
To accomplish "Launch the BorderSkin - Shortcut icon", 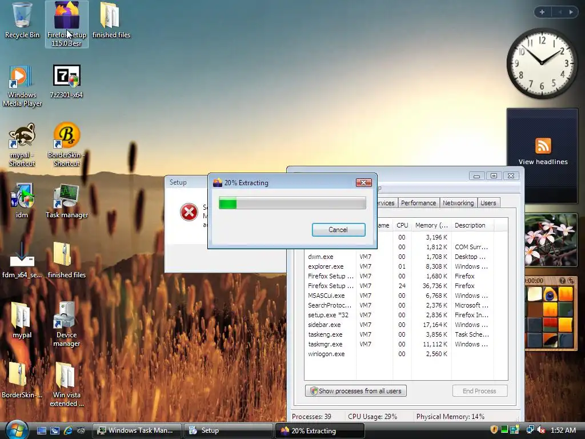I will click(66, 145).
